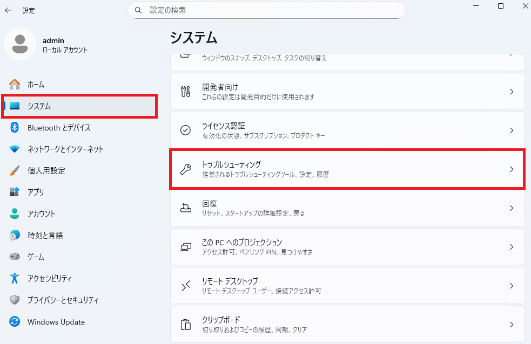Click 'ウィンドウのスナップ、デスクトップ、タスクの切り替え' text
Screen dimensions: 531x344
264,58
